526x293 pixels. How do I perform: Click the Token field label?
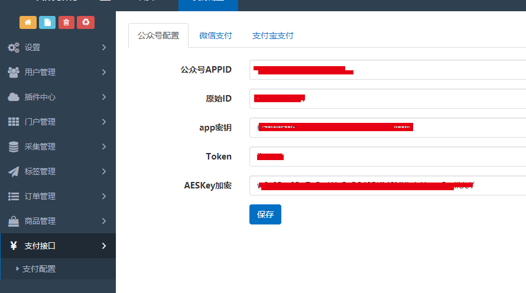pyautogui.click(x=219, y=157)
